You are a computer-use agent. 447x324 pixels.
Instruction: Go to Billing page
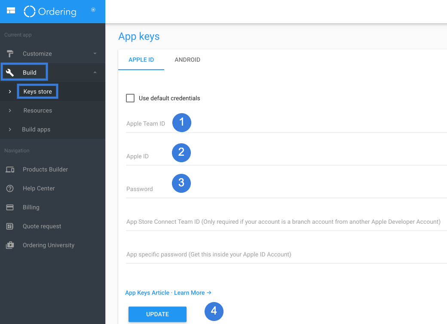pyautogui.click(x=31, y=207)
